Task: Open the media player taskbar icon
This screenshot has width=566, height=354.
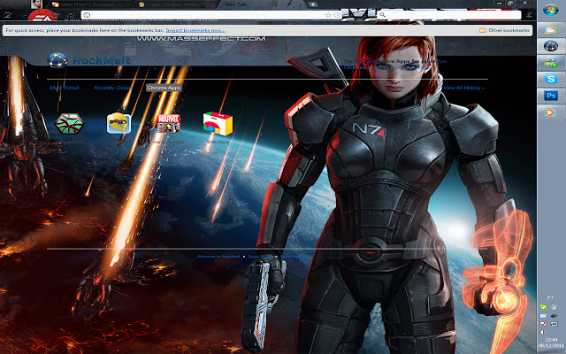Action: tap(551, 112)
